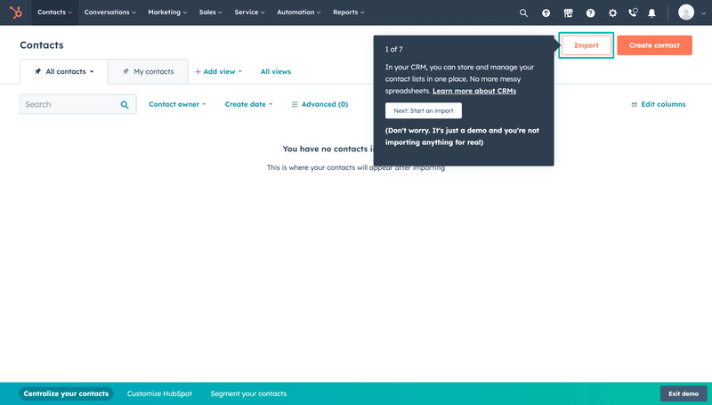Open the Help question mark icon

click(x=590, y=12)
